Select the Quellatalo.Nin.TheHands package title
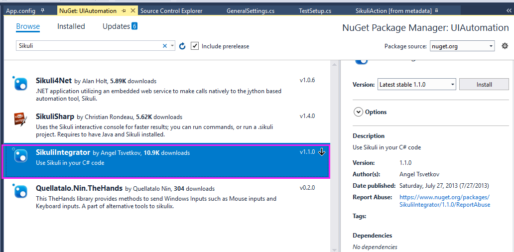 click(x=79, y=188)
